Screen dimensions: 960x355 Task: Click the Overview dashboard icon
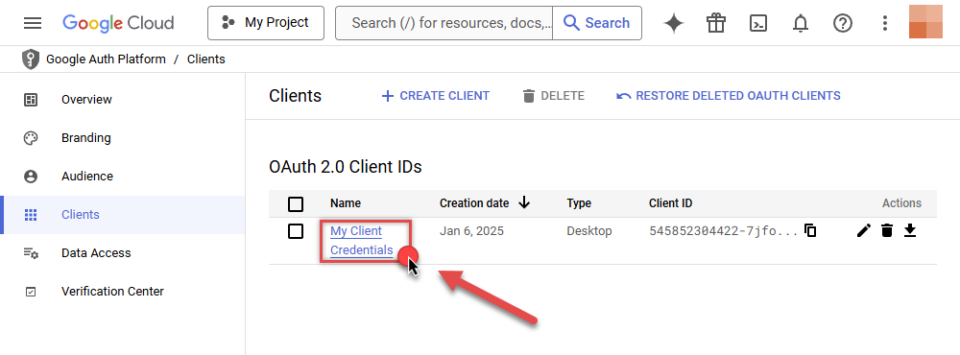coord(31,99)
